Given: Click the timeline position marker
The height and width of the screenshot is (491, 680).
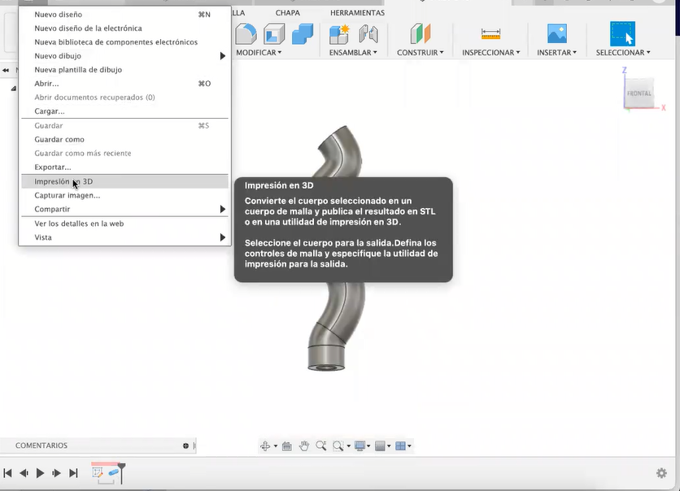Looking at the screenshot, I should pos(121,473).
